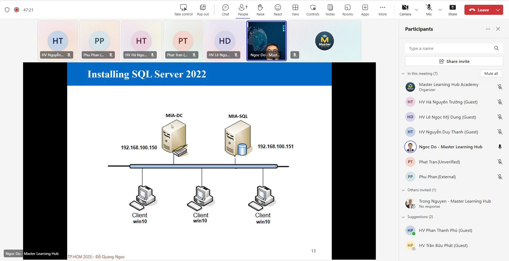Click the Raise hand icon
This screenshot has width=509, height=261.
pos(260,10)
